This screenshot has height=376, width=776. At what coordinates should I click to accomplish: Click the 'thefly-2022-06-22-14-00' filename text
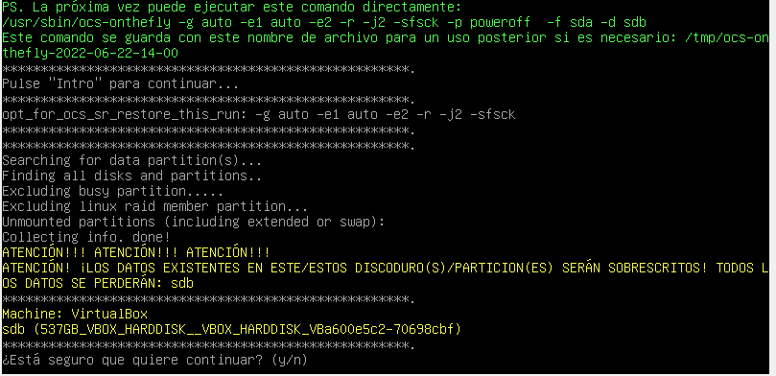click(90, 53)
